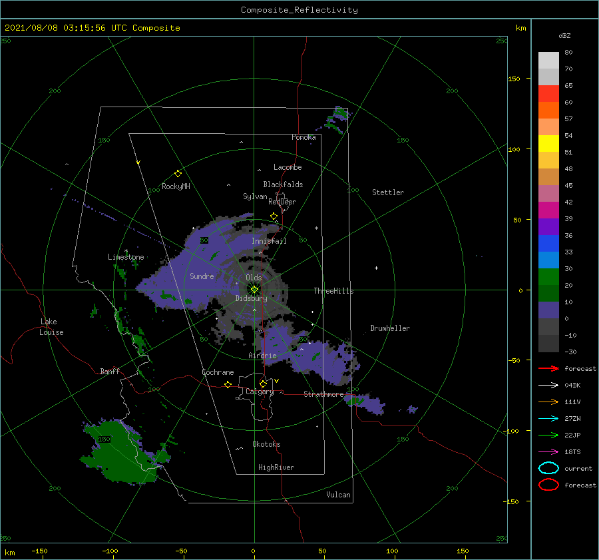The height and width of the screenshot is (560, 599).
Task: Click the orange 111V arrow icon
Action: pos(548,402)
